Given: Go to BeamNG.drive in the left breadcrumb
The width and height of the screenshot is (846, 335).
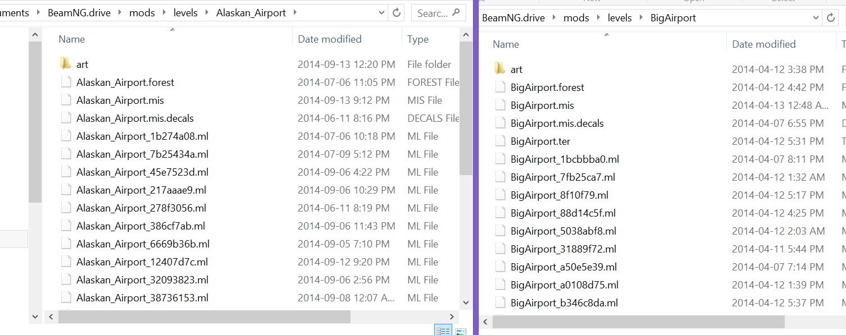Looking at the screenshot, I should tap(79, 13).
